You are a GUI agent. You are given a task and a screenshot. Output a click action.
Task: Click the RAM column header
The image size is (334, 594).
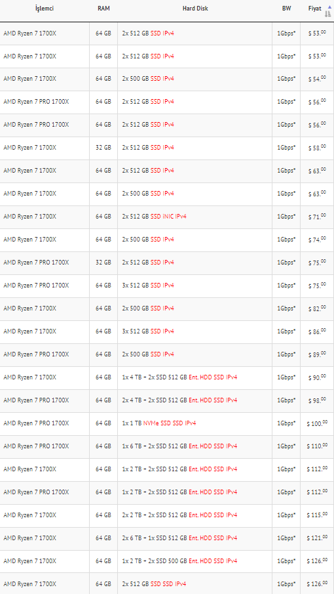103,9
